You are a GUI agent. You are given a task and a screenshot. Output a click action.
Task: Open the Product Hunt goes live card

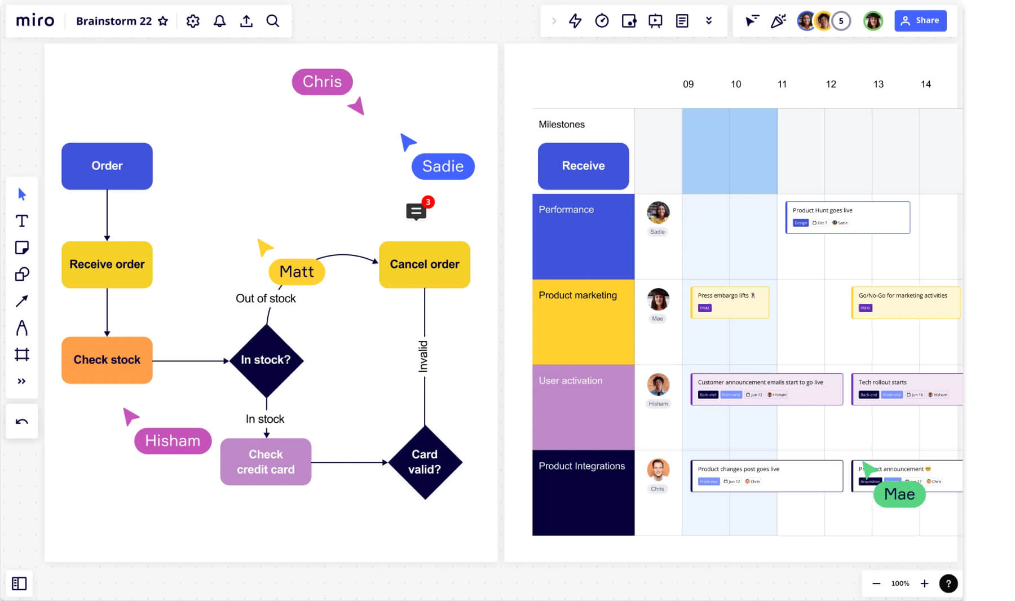[x=848, y=217]
